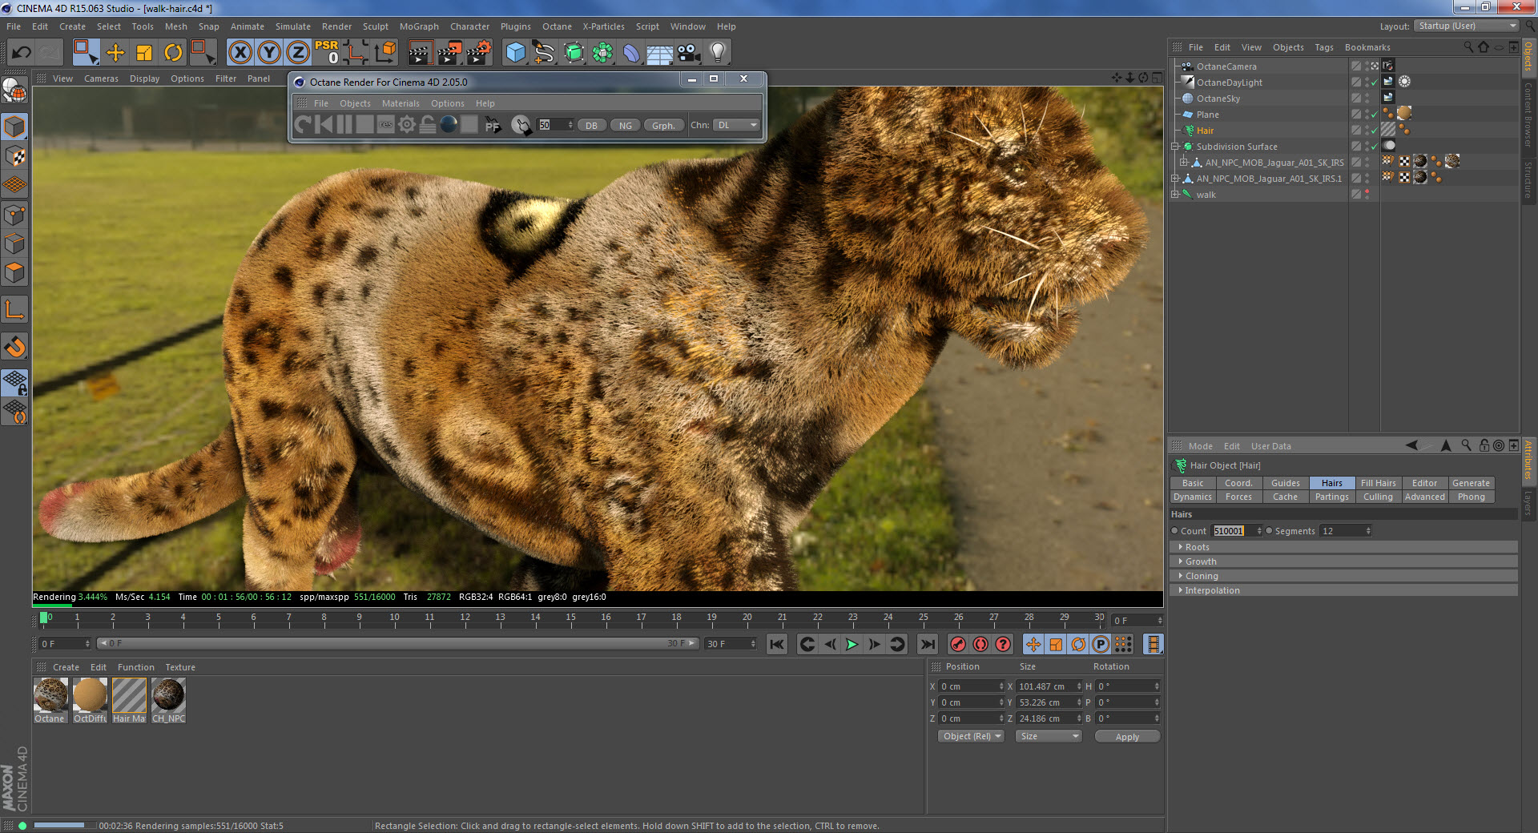Open the Chn channel dropdown
1538x833 pixels.
coord(736,125)
